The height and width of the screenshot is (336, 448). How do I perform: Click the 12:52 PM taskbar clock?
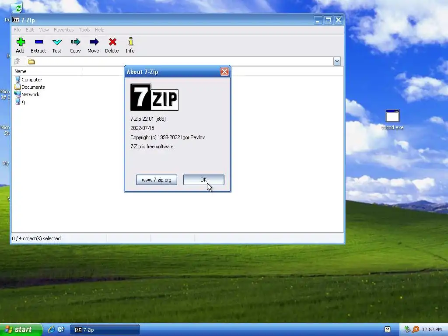pyautogui.click(x=432, y=329)
